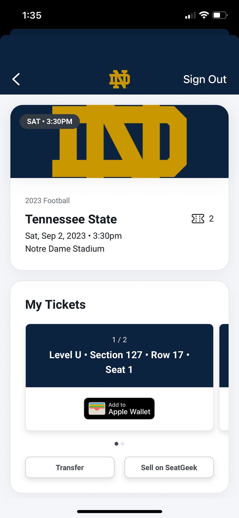Tap the home indicator bar

pyautogui.click(x=119, y=511)
